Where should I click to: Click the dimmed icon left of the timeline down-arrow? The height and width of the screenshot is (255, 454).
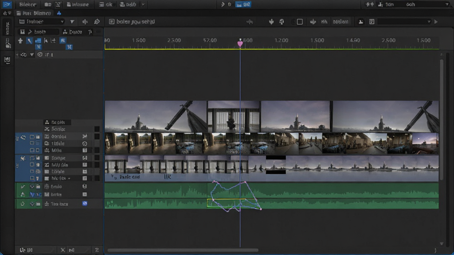click(x=250, y=22)
